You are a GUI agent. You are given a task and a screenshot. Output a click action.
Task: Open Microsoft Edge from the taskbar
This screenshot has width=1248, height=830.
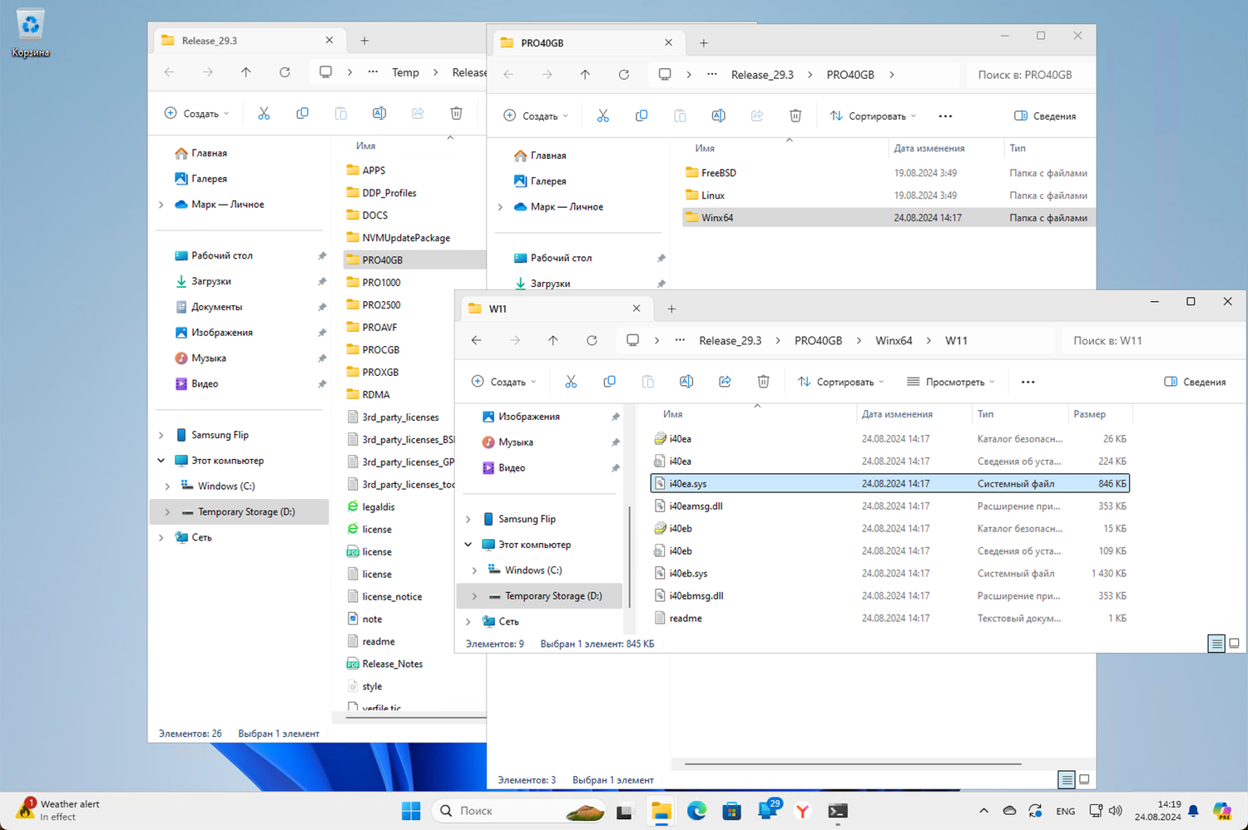coord(696,811)
